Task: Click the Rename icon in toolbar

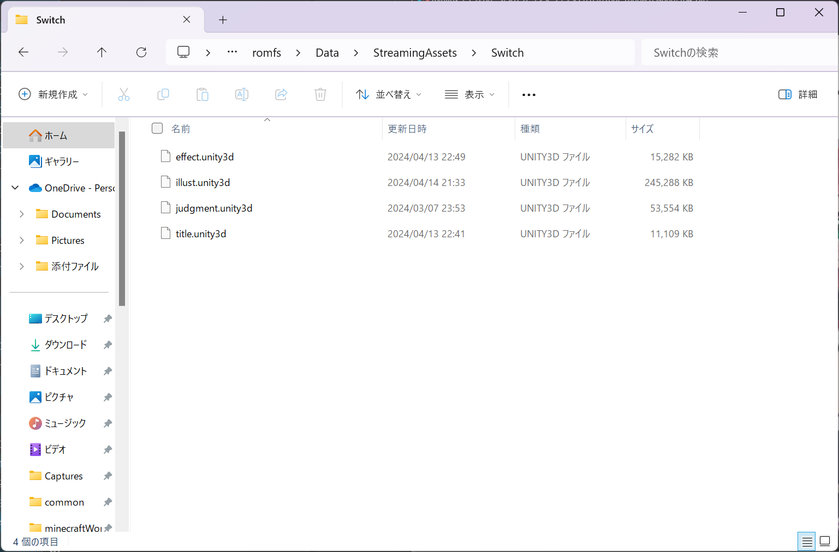Action: (x=242, y=94)
